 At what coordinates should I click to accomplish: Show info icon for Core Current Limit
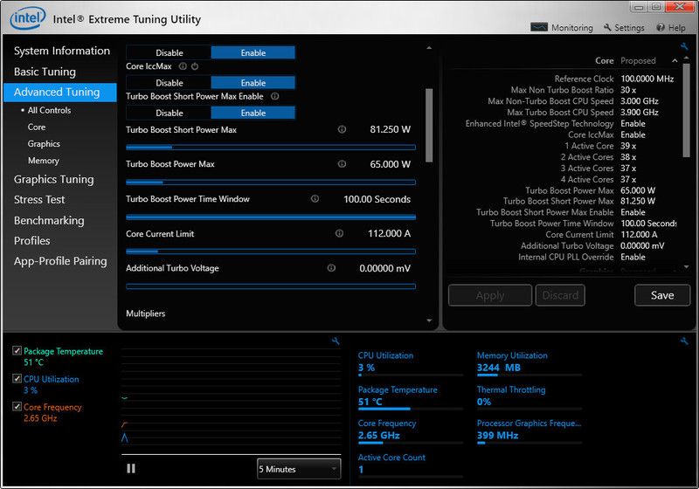pos(339,233)
